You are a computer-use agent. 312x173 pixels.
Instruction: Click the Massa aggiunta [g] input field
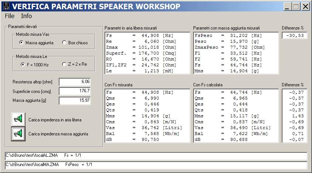click(75, 100)
